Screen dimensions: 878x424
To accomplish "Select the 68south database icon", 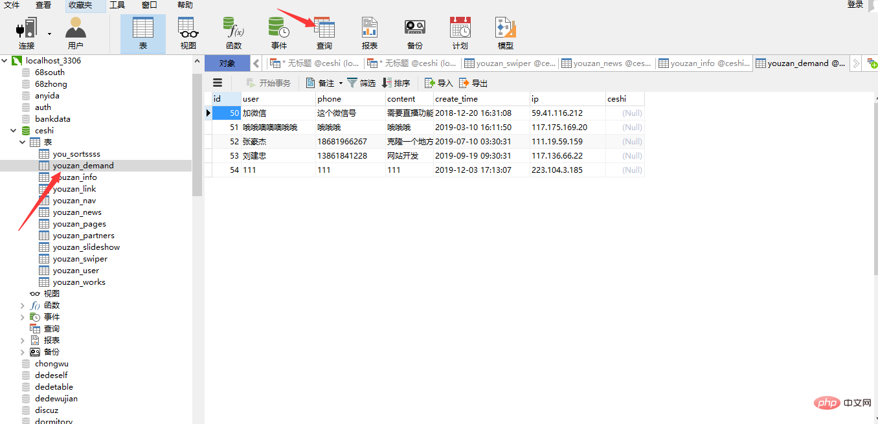I will pyautogui.click(x=26, y=73).
